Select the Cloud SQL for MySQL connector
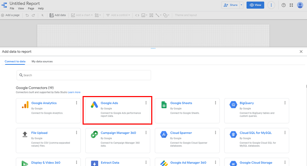The width and height of the screenshot is (307, 166). (257, 140)
